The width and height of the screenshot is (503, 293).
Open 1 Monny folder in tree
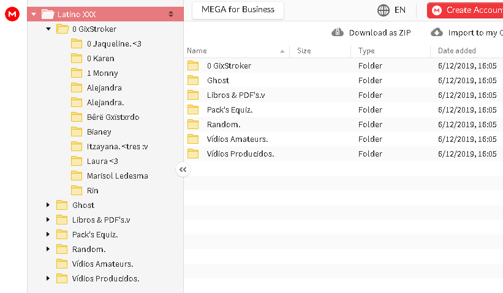[102, 73]
